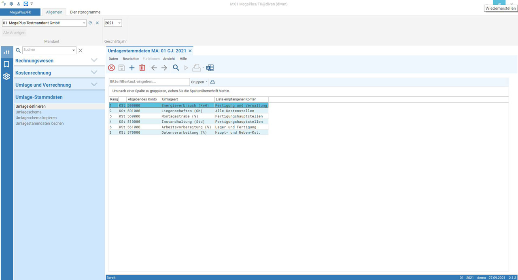Click the grey play triangle icon
Viewport: 518px width, 280px height.
point(186,68)
